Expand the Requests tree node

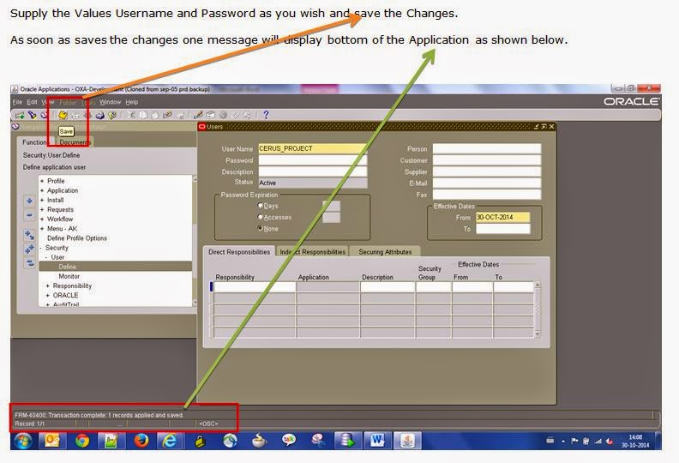click(42, 209)
